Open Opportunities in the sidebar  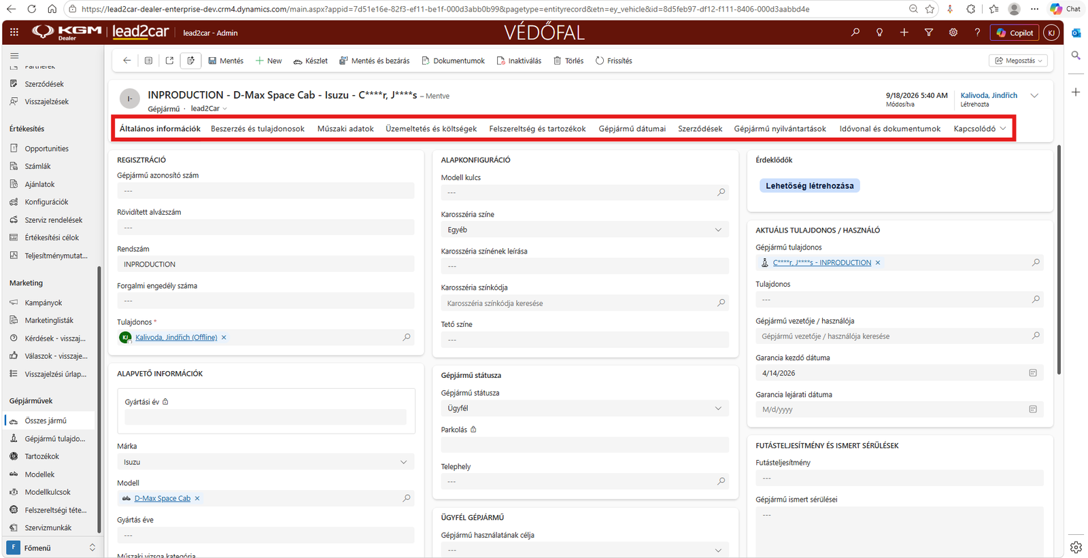[x=46, y=148]
